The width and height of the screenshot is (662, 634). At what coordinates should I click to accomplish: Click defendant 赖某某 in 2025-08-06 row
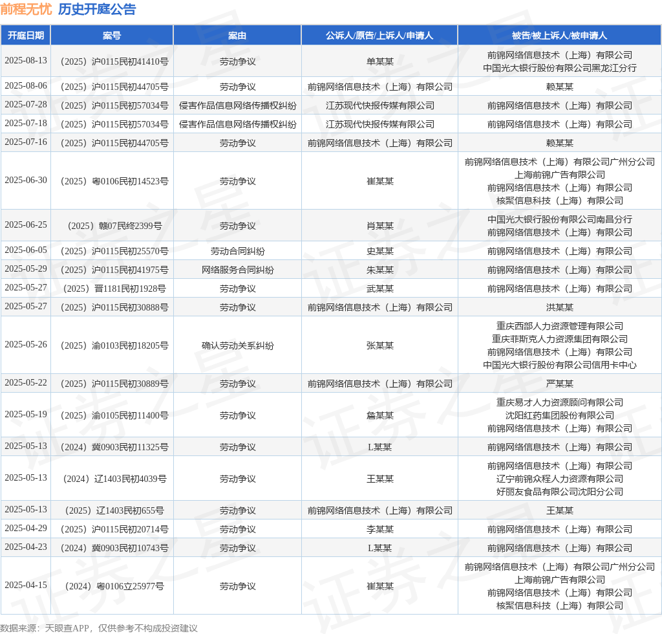click(x=560, y=87)
